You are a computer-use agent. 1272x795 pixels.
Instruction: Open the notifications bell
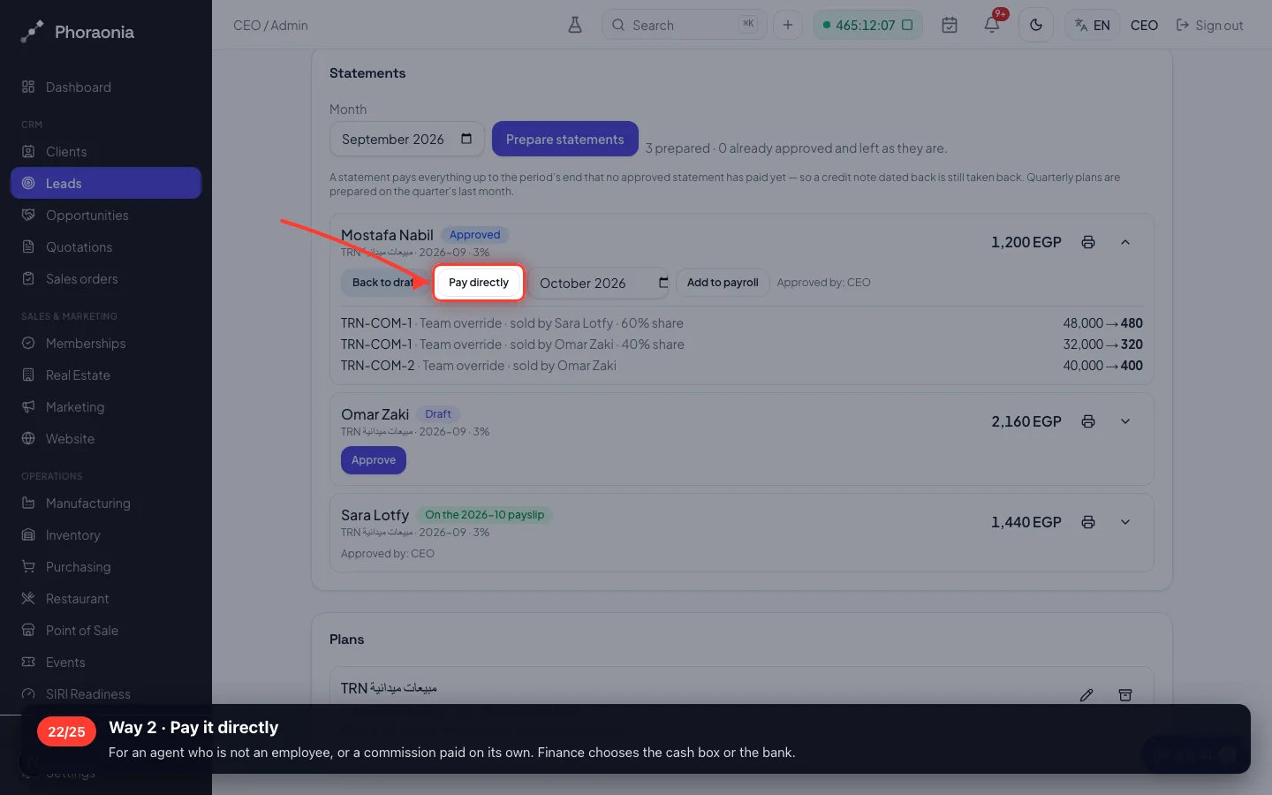992,25
